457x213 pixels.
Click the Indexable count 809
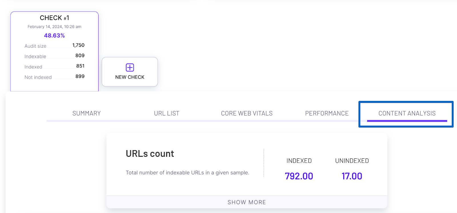coord(80,55)
